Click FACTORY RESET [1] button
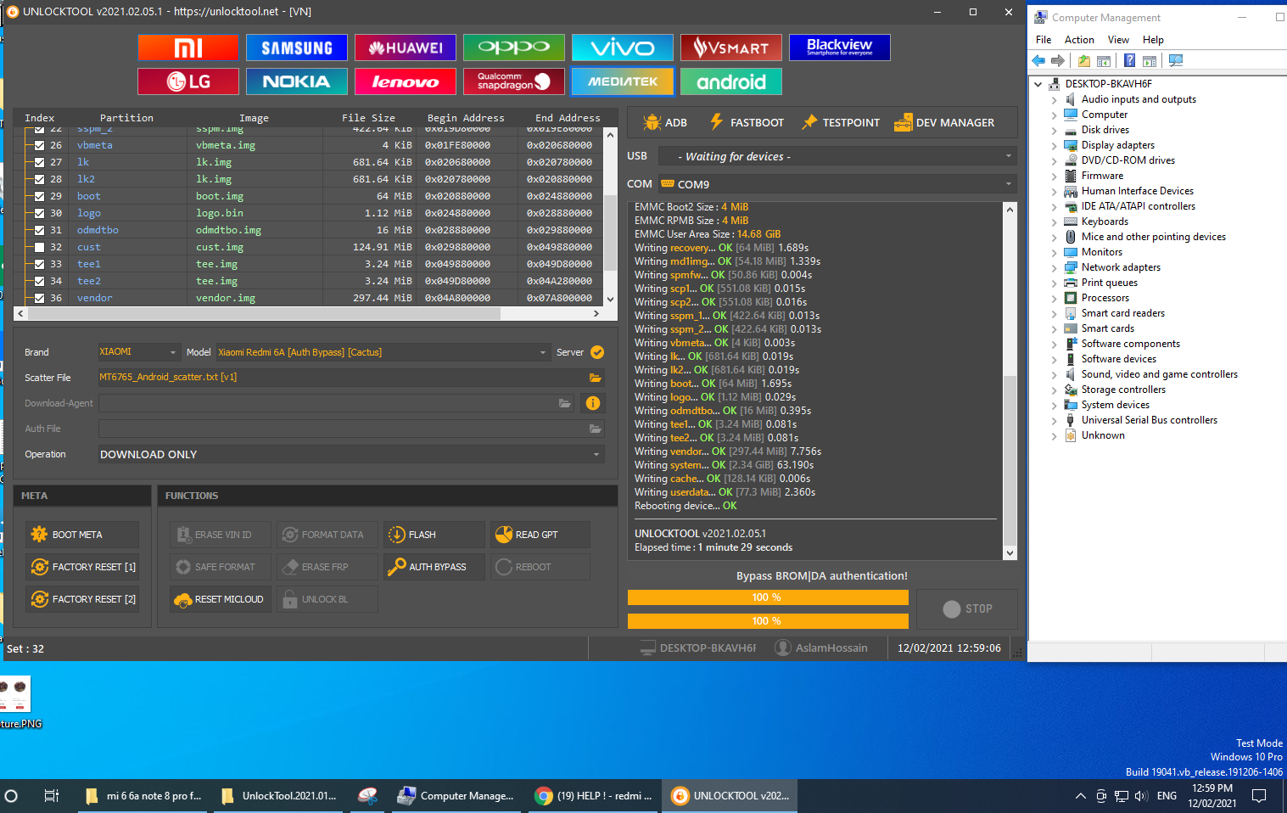Viewport: 1287px width, 813px height. (82, 567)
